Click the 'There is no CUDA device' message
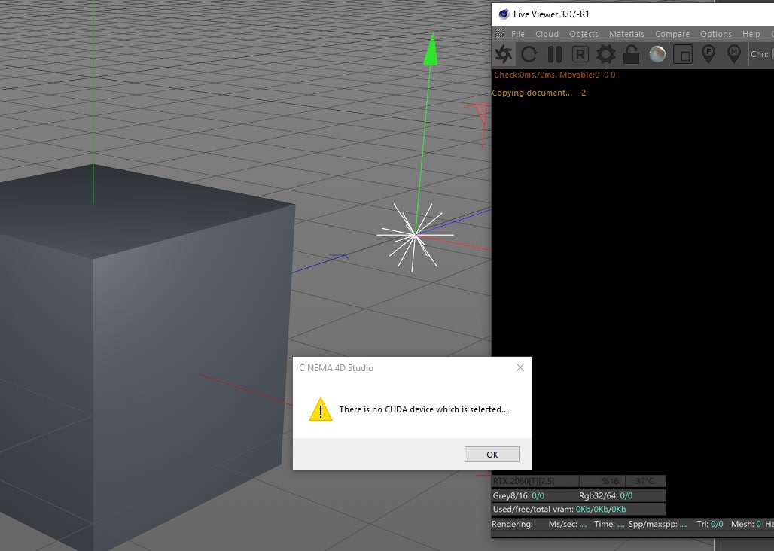This screenshot has height=551, width=774. pyautogui.click(x=424, y=409)
